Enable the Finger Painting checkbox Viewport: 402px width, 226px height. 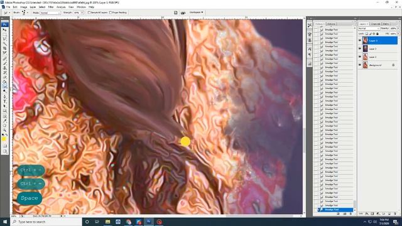[x=111, y=13]
